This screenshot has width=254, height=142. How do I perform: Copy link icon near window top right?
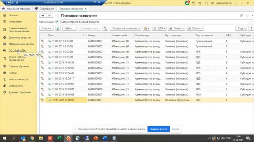coord(241,15)
